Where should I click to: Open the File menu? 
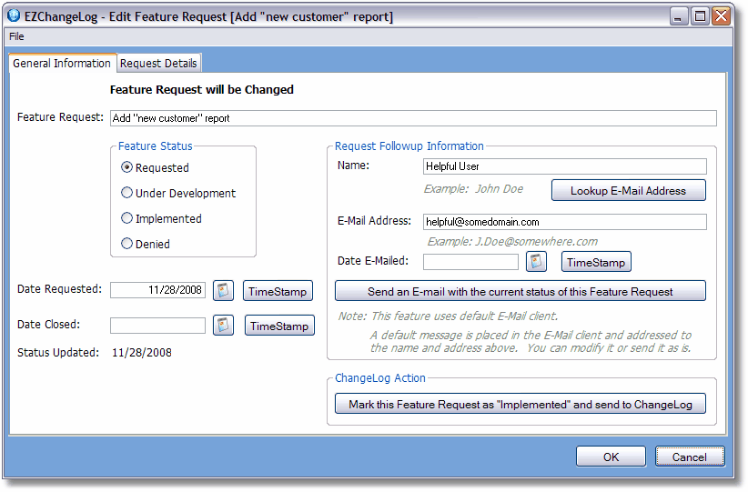coord(16,36)
